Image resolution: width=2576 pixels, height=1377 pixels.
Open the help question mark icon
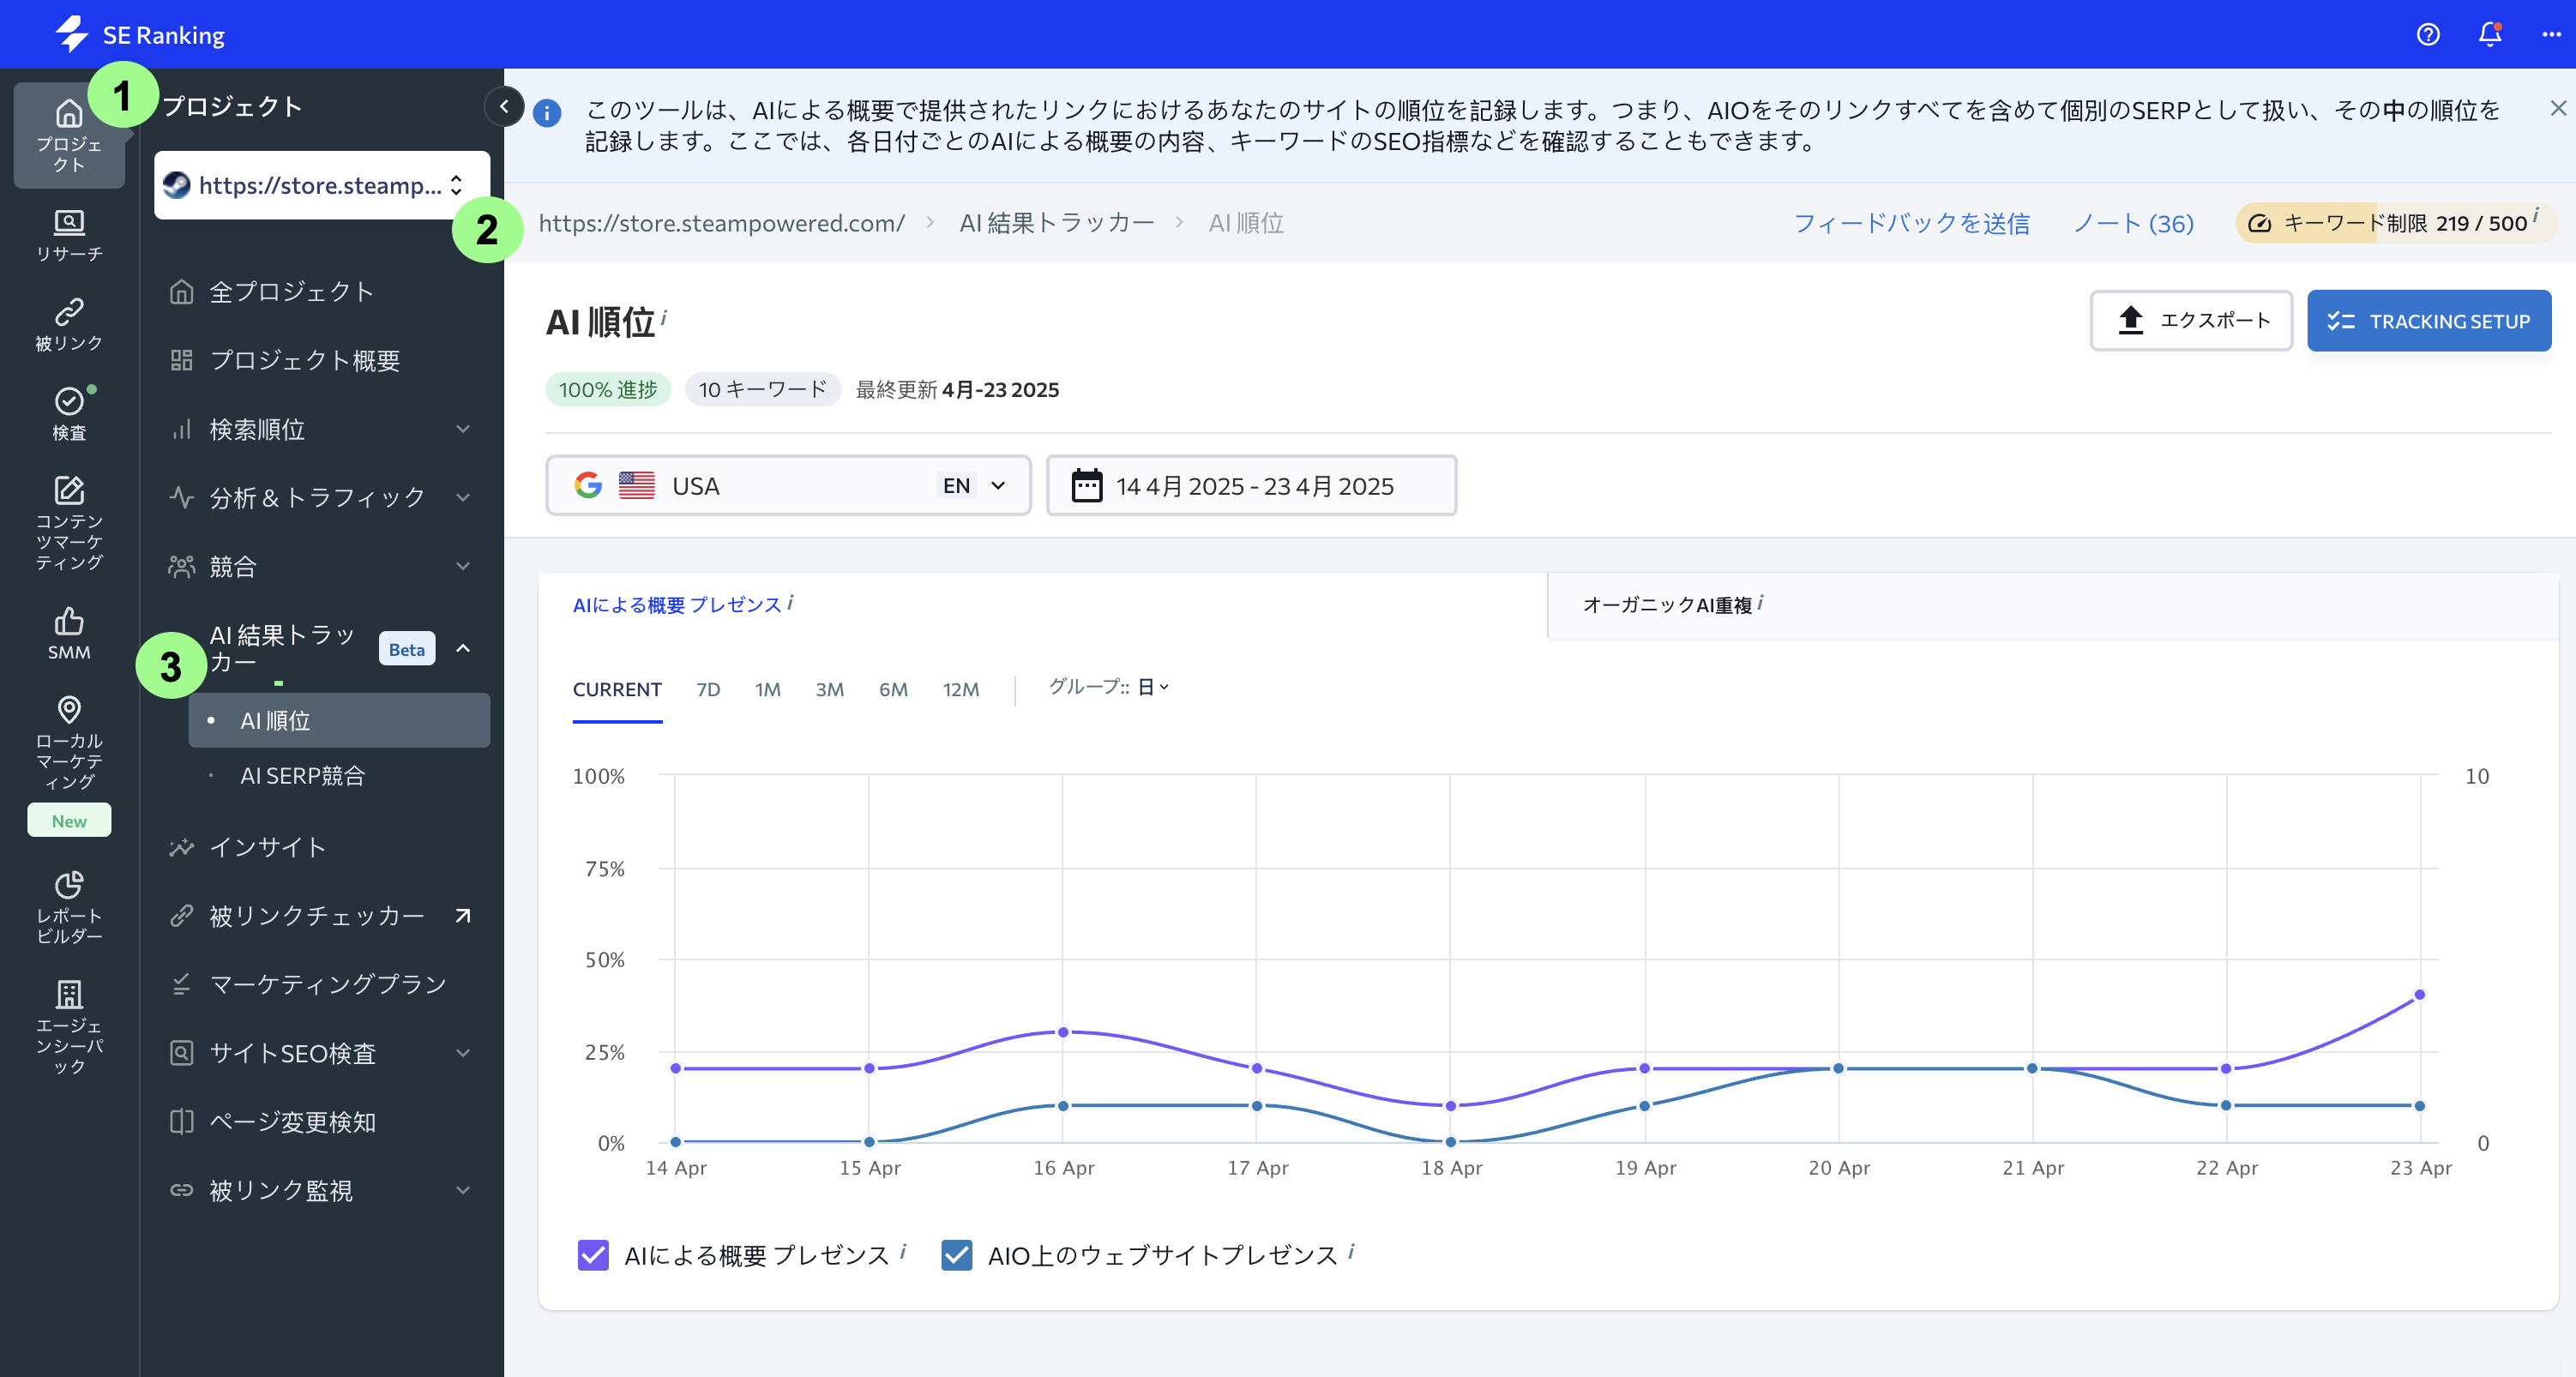click(2428, 34)
